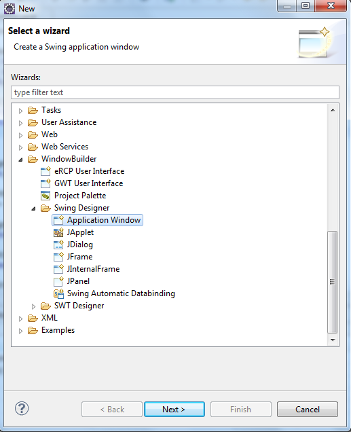Click the wizard list scrollbar thumb

332,282
